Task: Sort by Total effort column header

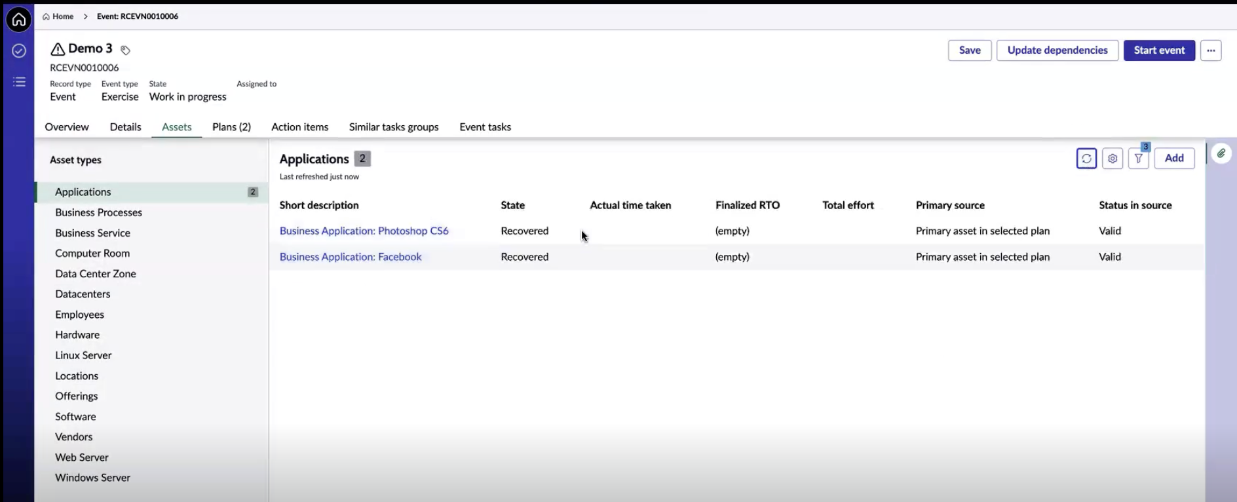Action: point(848,205)
